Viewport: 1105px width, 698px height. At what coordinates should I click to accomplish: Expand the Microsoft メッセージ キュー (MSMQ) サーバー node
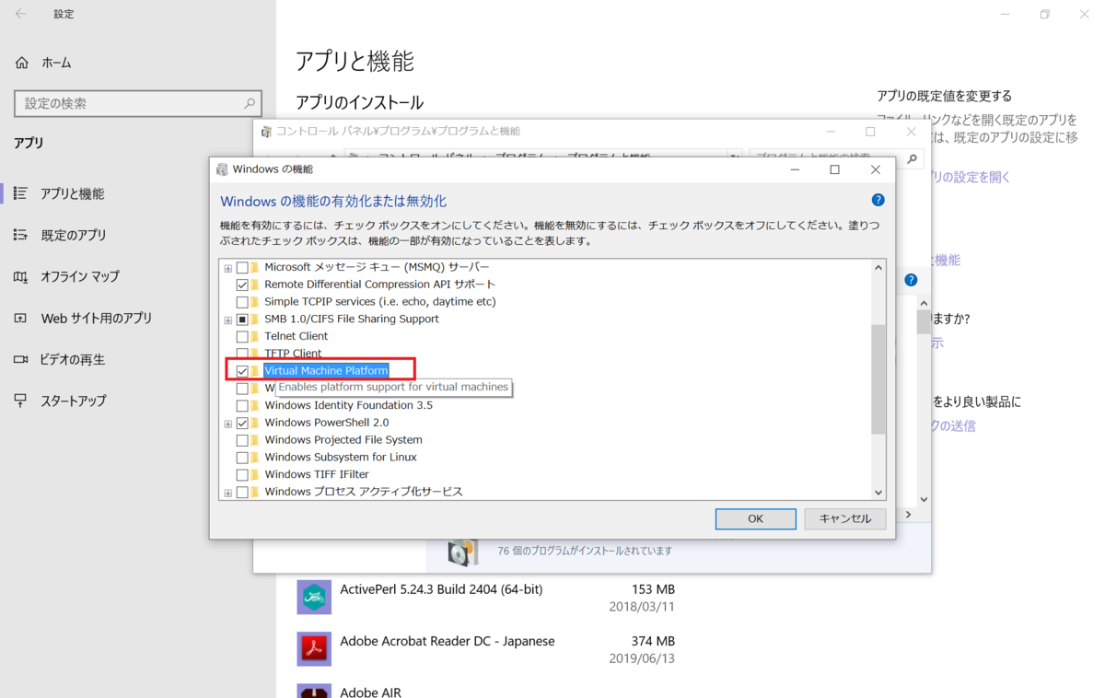[228, 268]
